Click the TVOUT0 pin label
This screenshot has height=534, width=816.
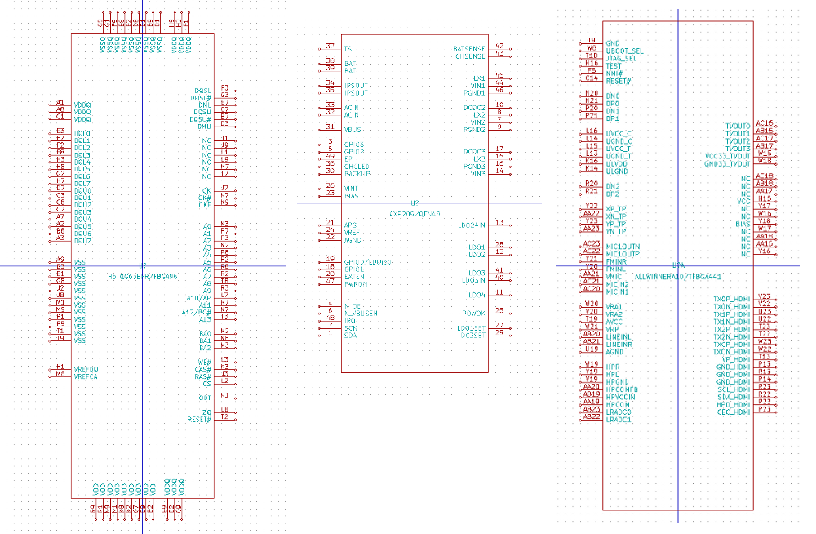click(x=738, y=126)
